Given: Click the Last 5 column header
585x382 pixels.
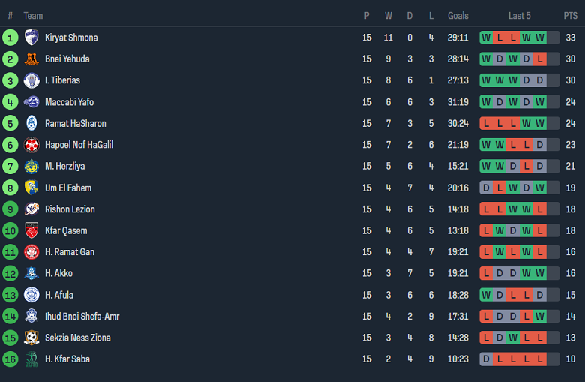Looking at the screenshot, I should click(519, 15).
